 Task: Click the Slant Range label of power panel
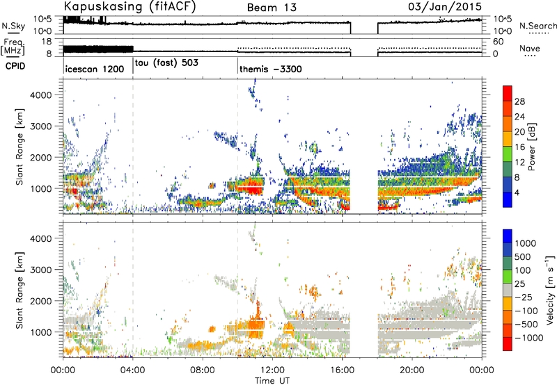tap(19, 147)
